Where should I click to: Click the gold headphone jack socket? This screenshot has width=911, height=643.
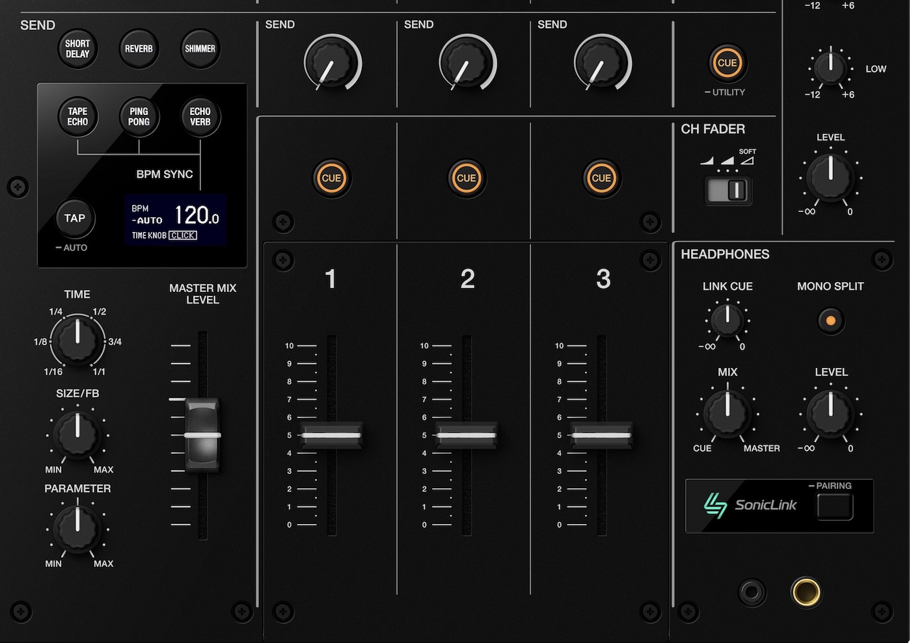click(x=806, y=592)
